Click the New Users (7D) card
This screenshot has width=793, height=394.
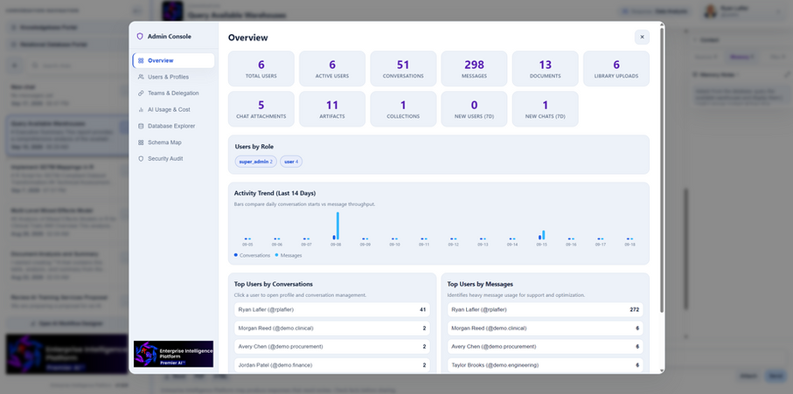pyautogui.click(x=475, y=109)
